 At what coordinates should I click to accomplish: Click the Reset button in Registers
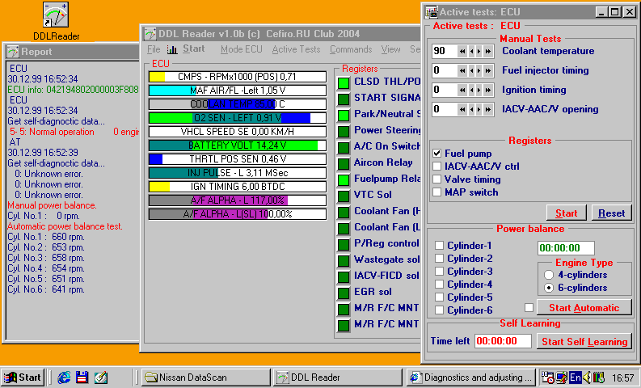tap(612, 213)
